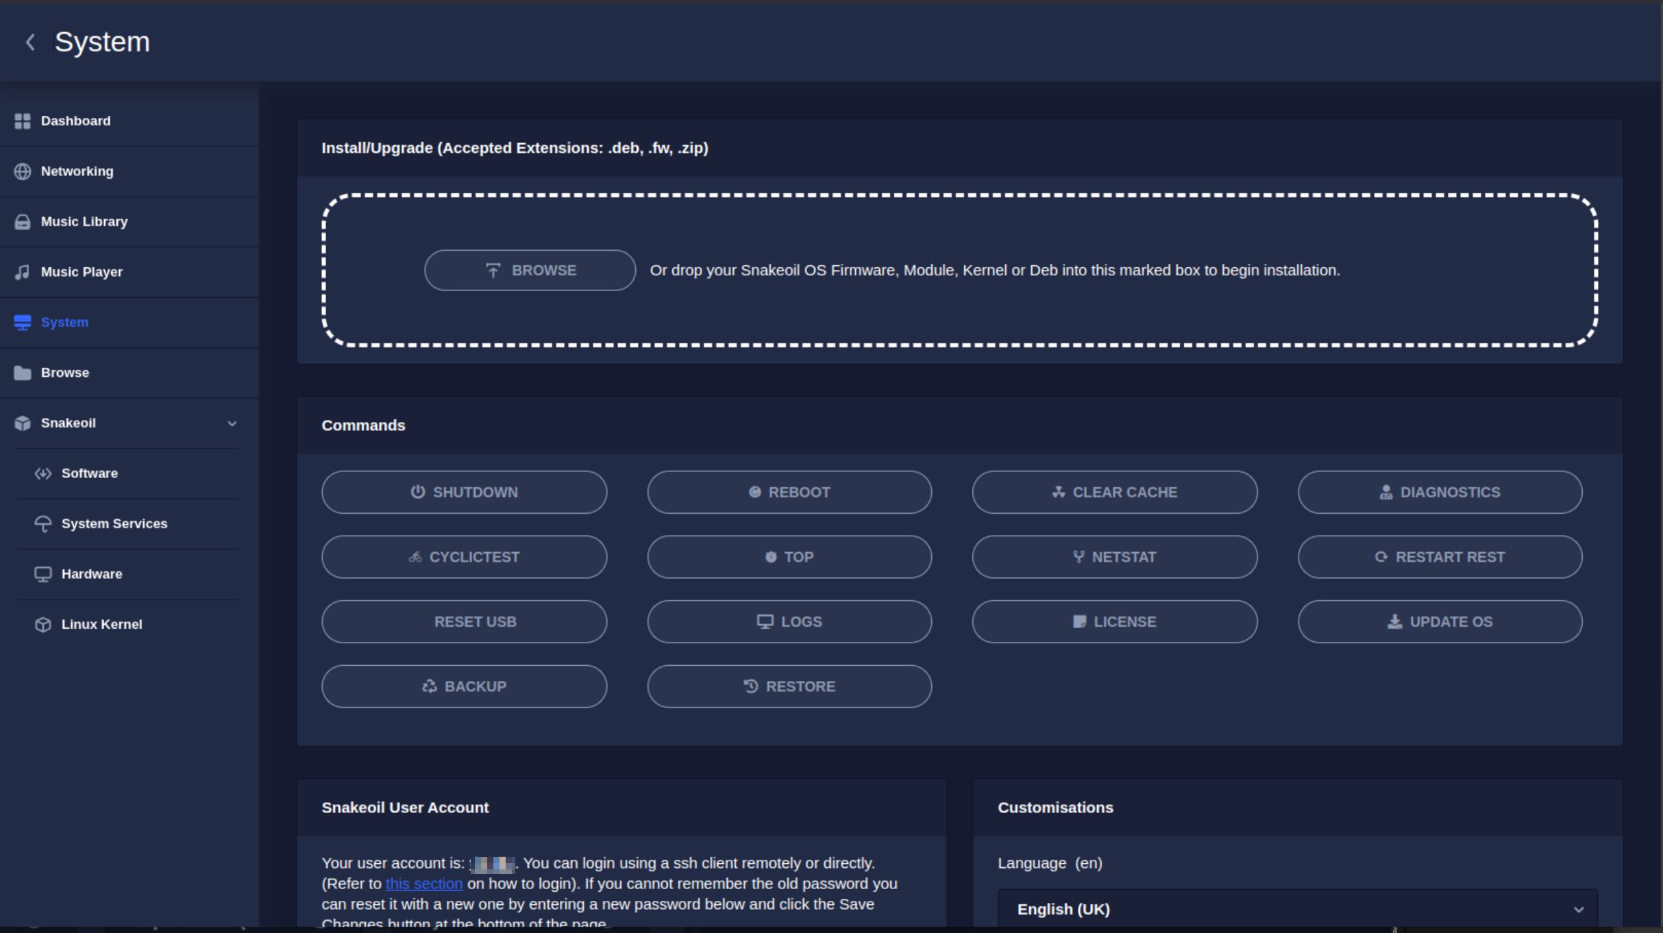Viewport: 1663px width, 933px height.
Task: Click the RESTORE button
Action: [x=789, y=686]
